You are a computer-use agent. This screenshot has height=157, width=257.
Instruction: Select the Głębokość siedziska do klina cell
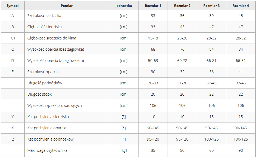click(52, 38)
